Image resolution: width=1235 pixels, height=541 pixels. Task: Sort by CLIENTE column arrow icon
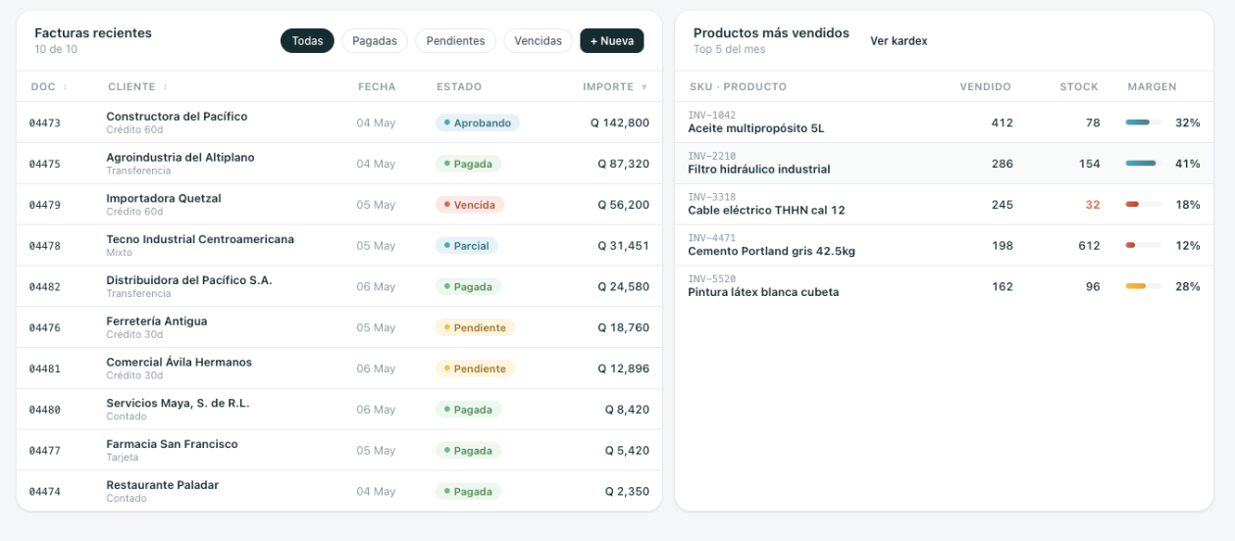[165, 87]
